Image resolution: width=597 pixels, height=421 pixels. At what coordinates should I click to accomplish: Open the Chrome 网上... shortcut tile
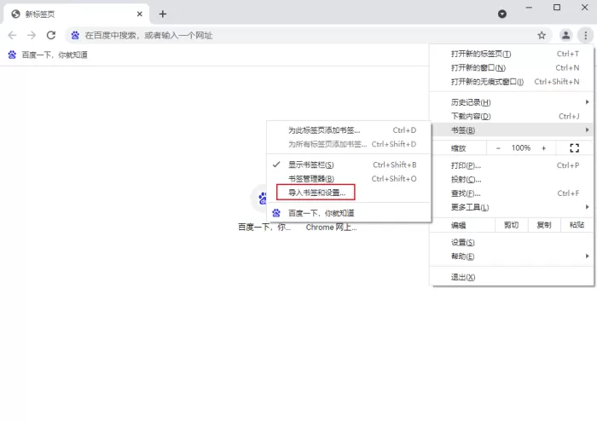click(x=331, y=228)
